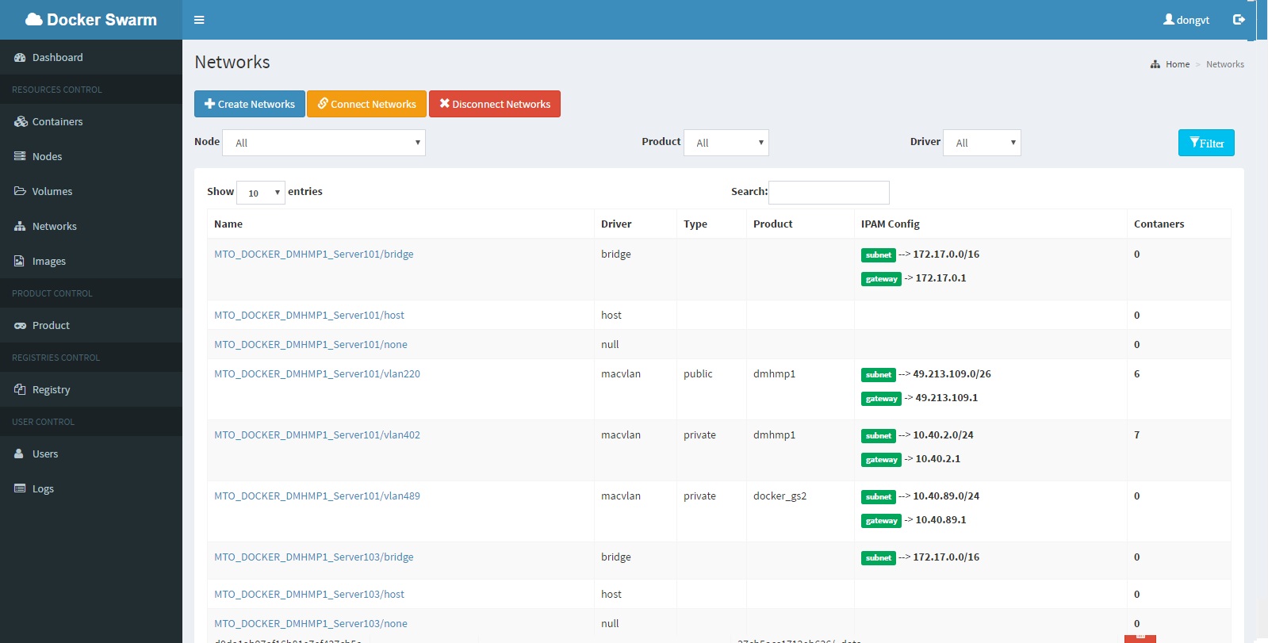Image resolution: width=1268 pixels, height=643 pixels.
Task: Open MTO_DOCKER_DMHMP1_Server101/vlan220 network
Action: [x=317, y=374]
